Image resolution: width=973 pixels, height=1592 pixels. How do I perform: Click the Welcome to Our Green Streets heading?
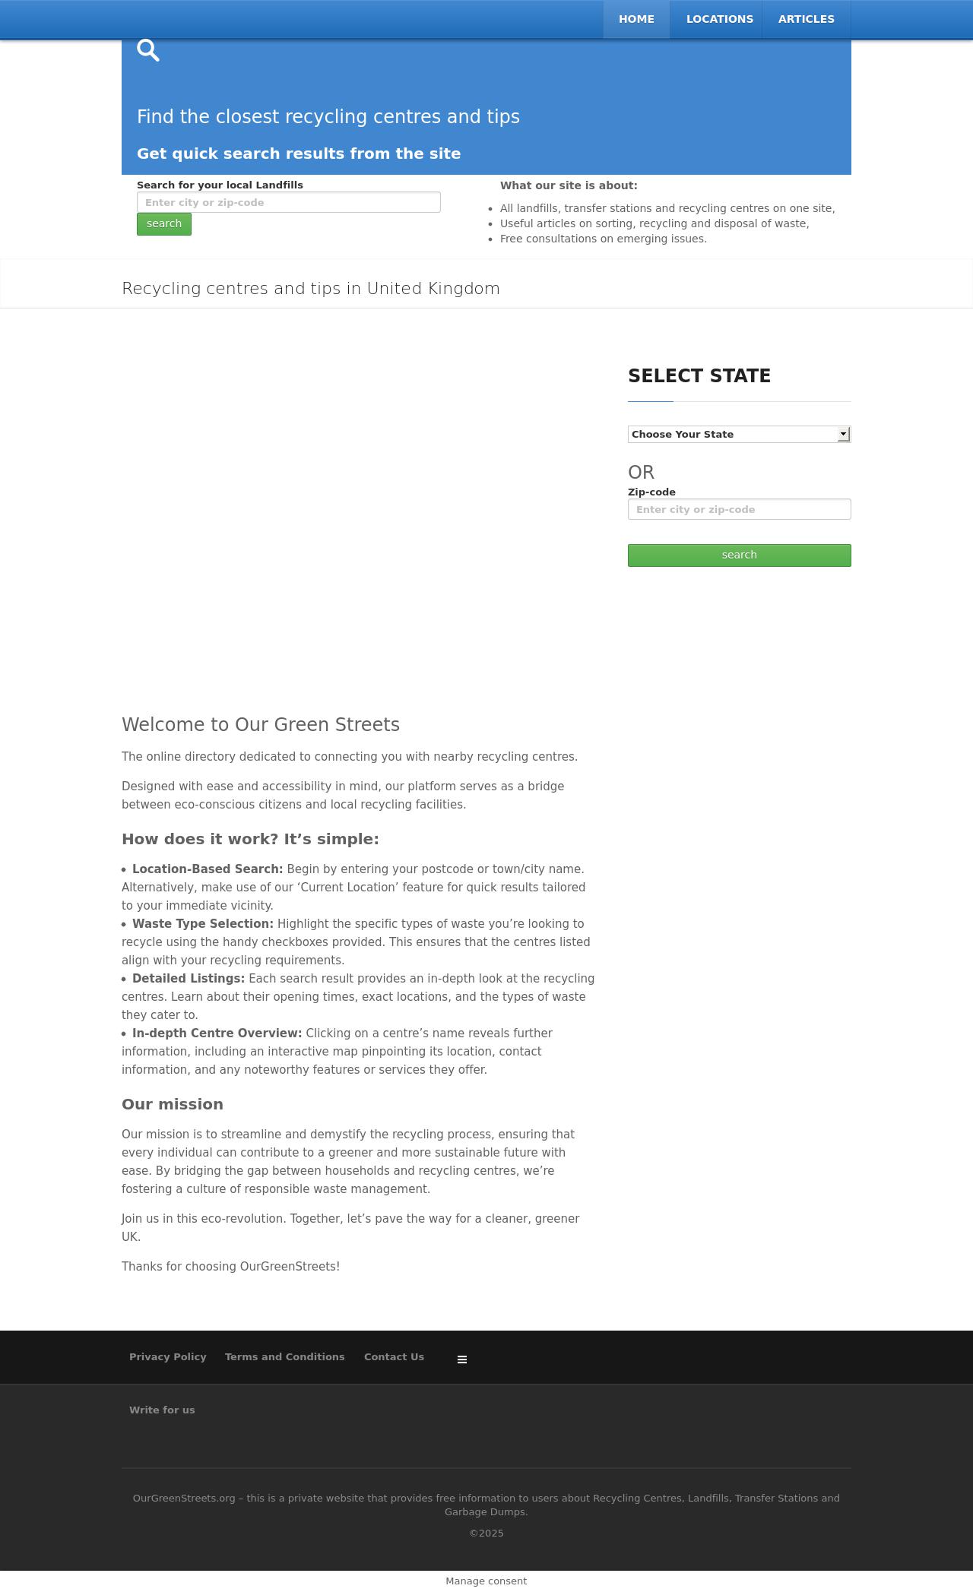261,725
